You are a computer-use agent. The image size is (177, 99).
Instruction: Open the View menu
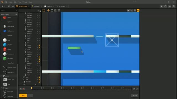[20, 2]
